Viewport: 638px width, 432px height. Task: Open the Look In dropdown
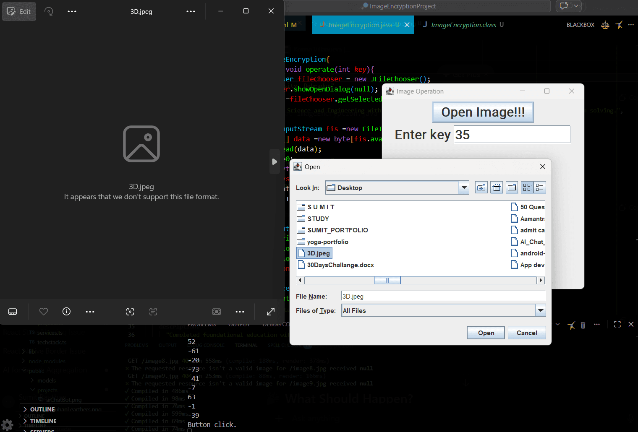(464, 187)
